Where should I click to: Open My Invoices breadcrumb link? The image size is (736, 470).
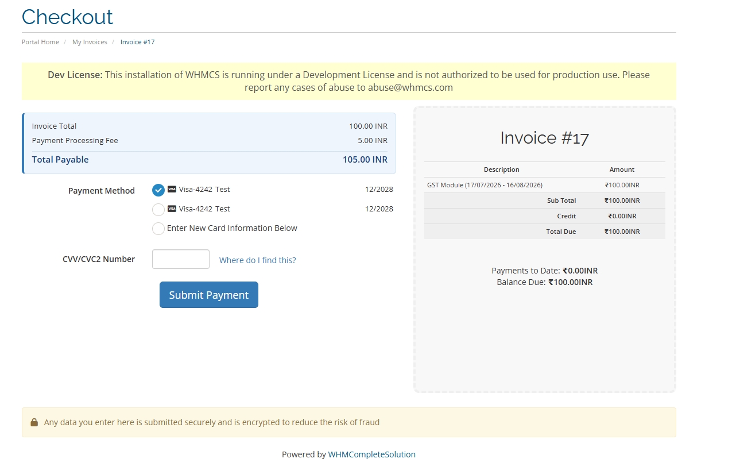(x=90, y=42)
